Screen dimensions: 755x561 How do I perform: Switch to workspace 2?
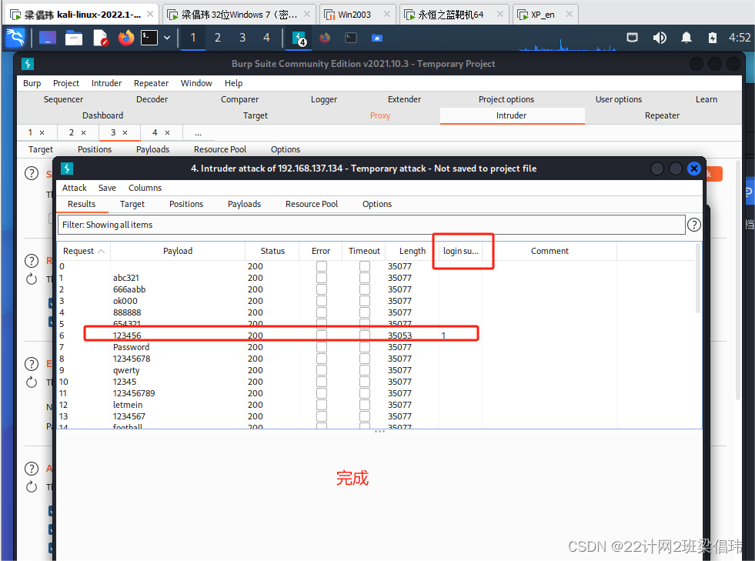[x=218, y=38]
